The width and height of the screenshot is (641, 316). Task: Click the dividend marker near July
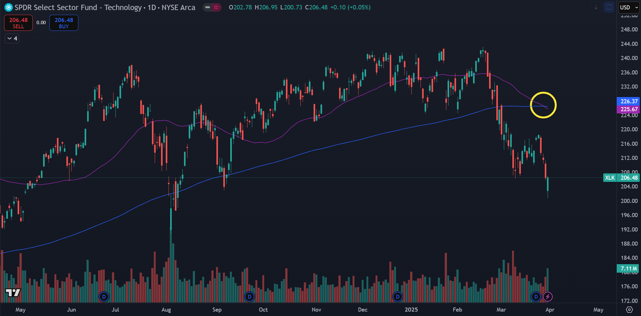pyautogui.click(x=104, y=297)
